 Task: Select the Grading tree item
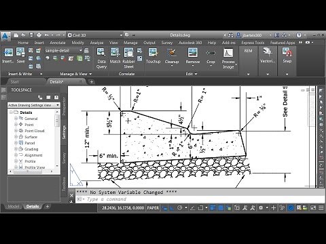(x=31, y=149)
